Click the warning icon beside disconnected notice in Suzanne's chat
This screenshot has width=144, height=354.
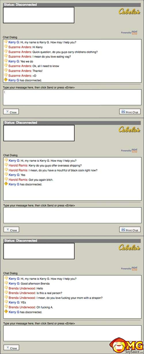coord(6,80)
